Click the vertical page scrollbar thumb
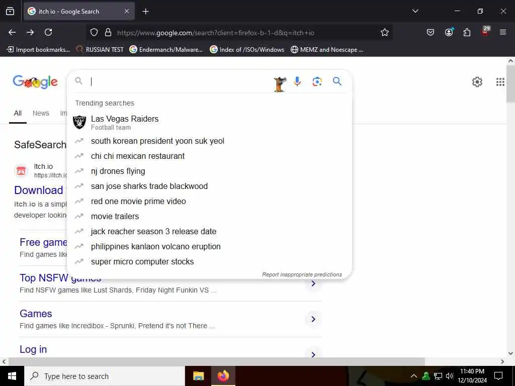Screen dimensions: 515x386 510,84
